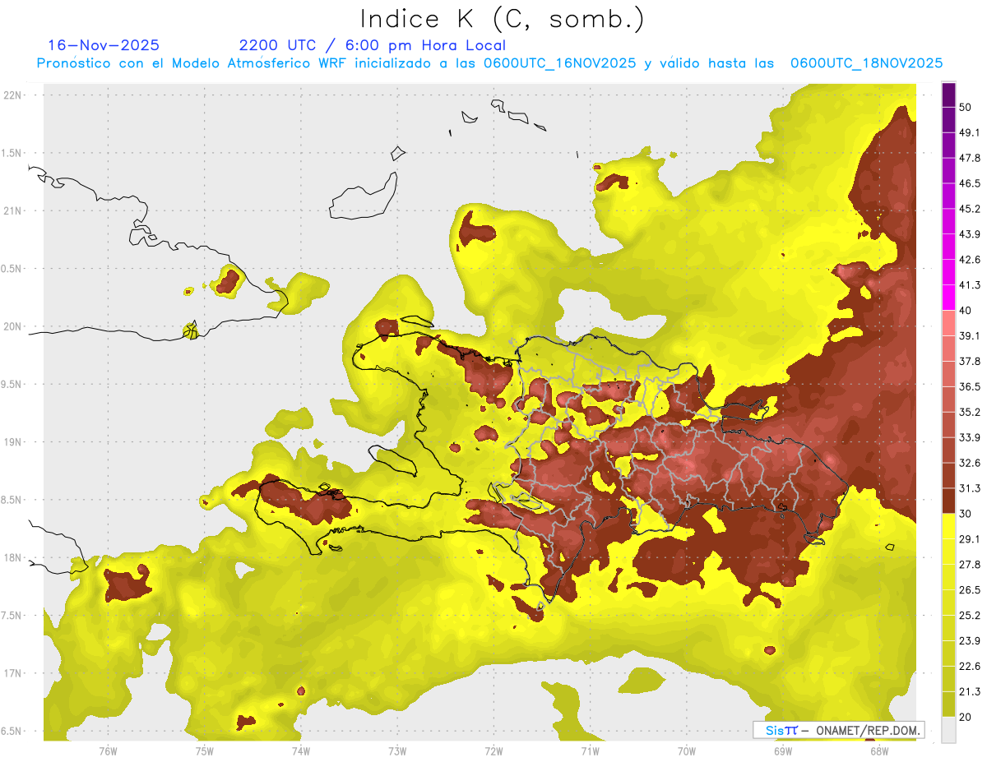The width and height of the screenshot is (987, 762).
Task: Click the colorbar value '32.6'
Action: tap(970, 463)
